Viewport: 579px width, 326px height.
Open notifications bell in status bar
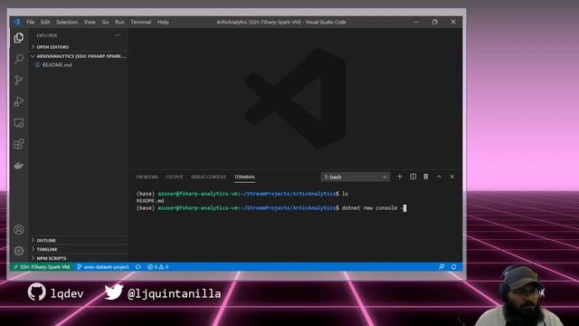coord(454,267)
